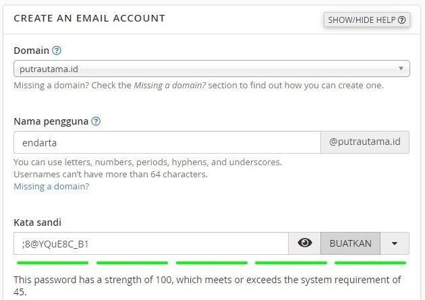Open the Missing a domain? link
Viewport: 425px width, 300px height.
[51, 186]
